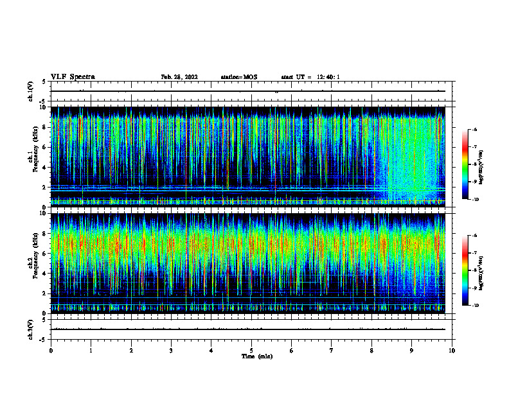Click the ch.1 log(PSD) color scale bar
This screenshot has width=509, height=393.
click(x=465, y=164)
